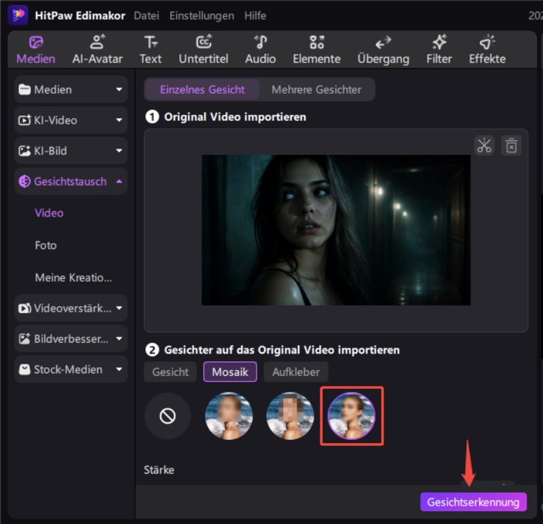Open the Übergang transitions panel
Viewport: 543px width, 524px height.
pyautogui.click(x=383, y=50)
